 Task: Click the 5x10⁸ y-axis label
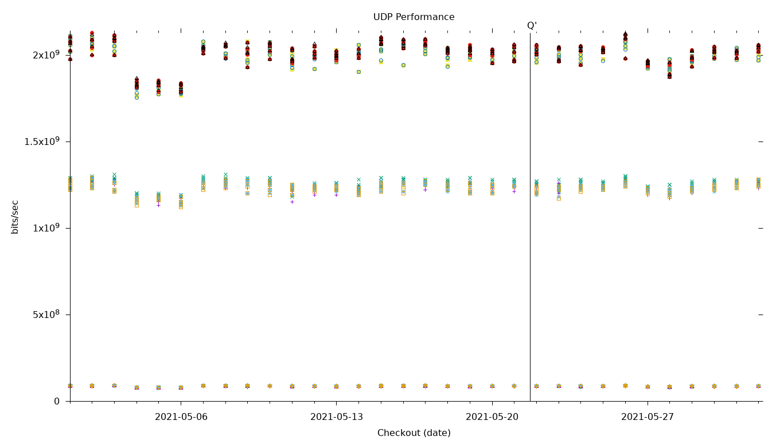[x=46, y=315]
